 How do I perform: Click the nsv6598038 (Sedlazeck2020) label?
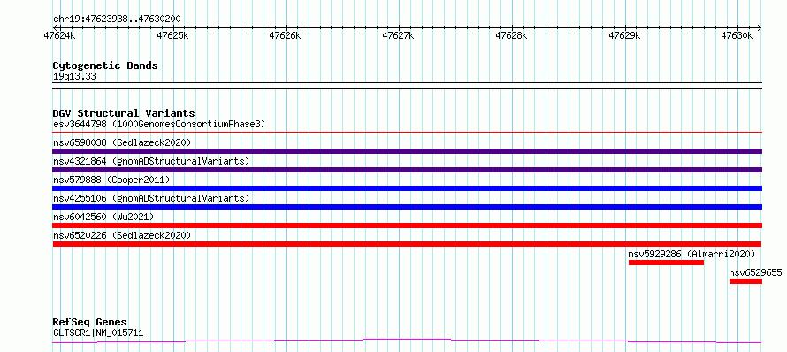[122, 142]
